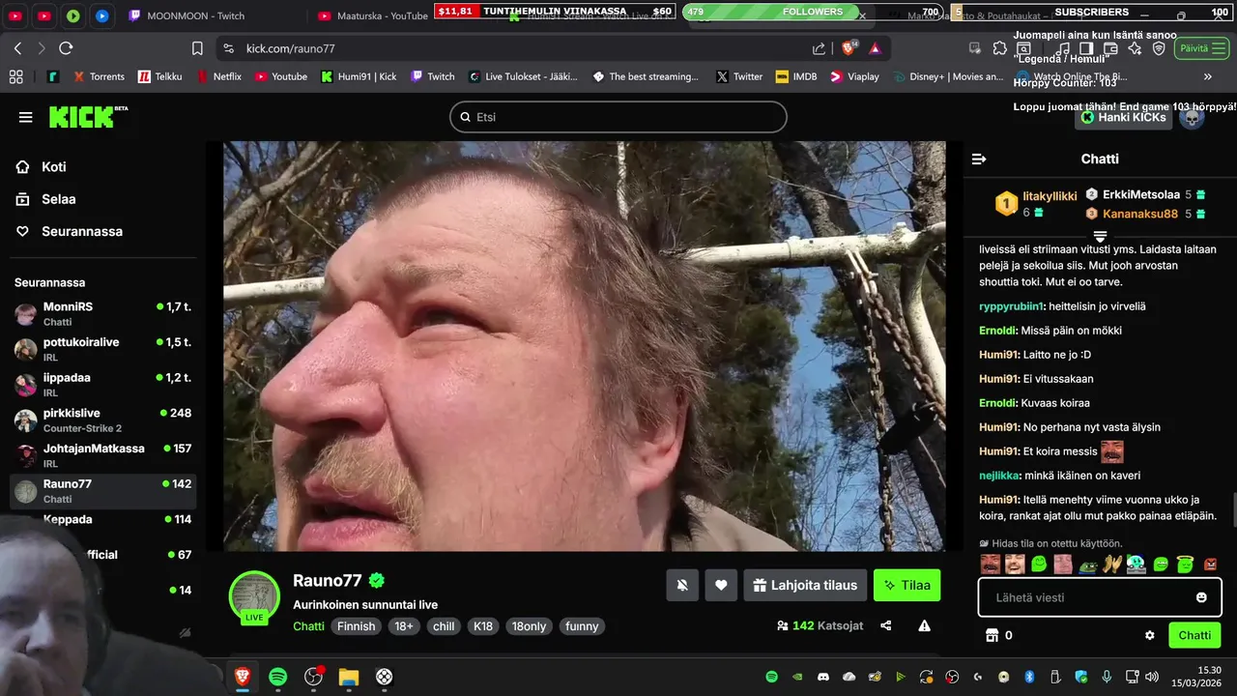
Task: Insert the halo green blob emote
Action: click(x=1185, y=565)
